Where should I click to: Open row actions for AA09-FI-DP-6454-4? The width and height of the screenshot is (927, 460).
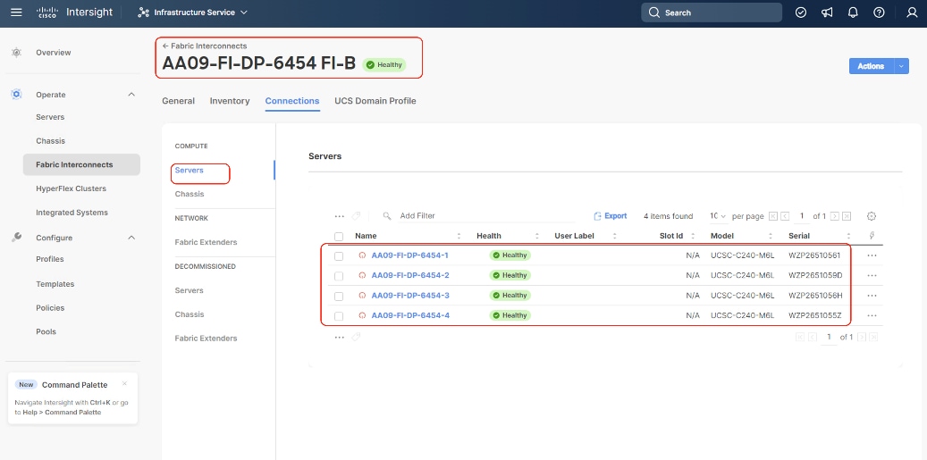(872, 316)
